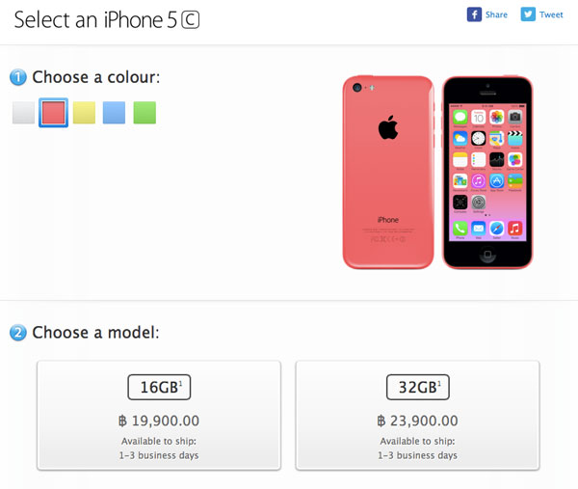Select the 16GB model option

click(159, 415)
